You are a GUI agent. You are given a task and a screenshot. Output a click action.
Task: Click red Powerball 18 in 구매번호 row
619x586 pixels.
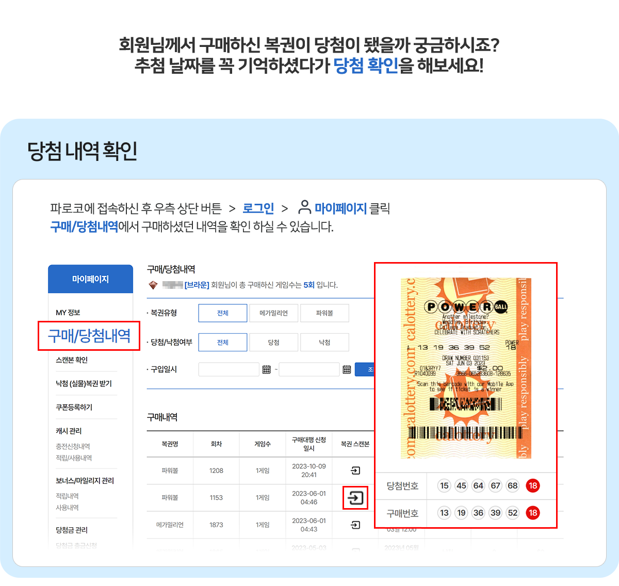pos(533,513)
